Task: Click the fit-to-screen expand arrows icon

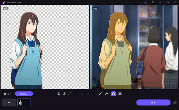Action: [x=70, y=94]
